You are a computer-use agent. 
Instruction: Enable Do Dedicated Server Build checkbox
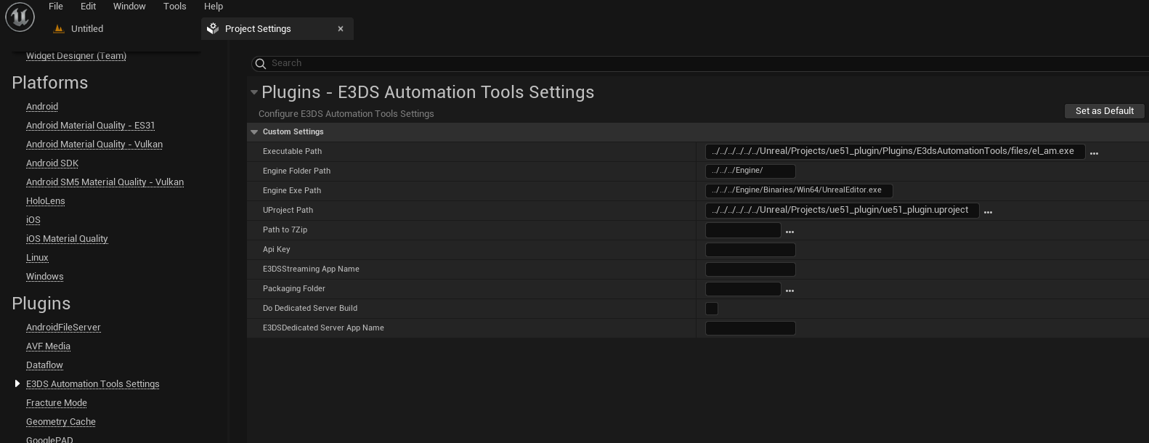(712, 309)
